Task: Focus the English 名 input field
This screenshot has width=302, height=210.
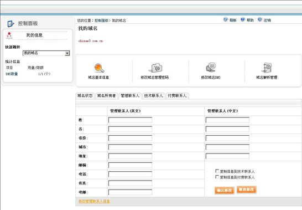Action: click(130, 129)
